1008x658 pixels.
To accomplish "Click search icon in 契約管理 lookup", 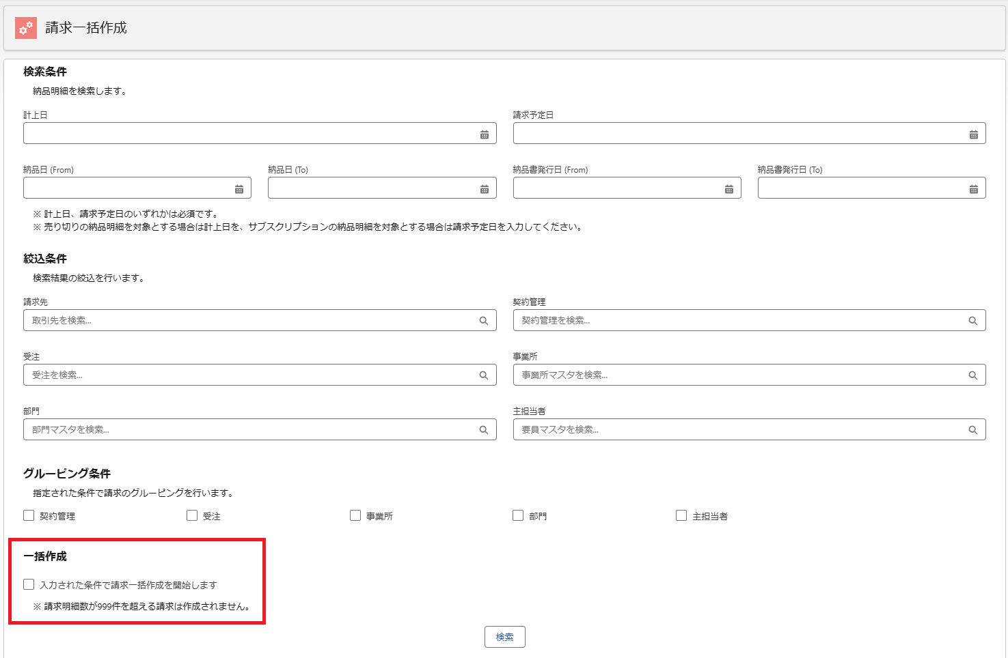I will point(972,321).
